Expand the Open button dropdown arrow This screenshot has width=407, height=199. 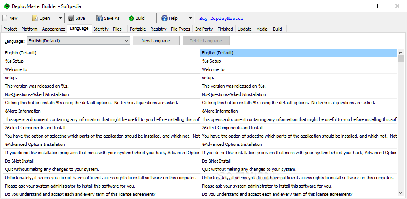click(60, 18)
